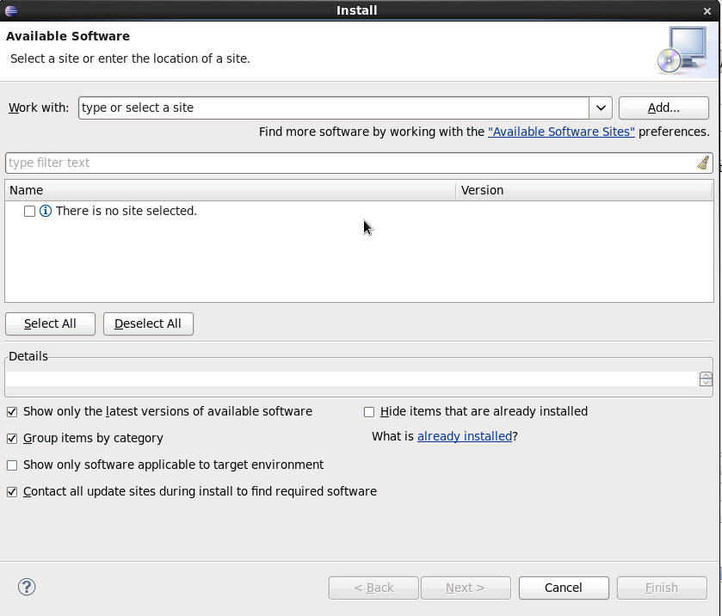Open the already installed link
The height and width of the screenshot is (616, 722).
(464, 436)
